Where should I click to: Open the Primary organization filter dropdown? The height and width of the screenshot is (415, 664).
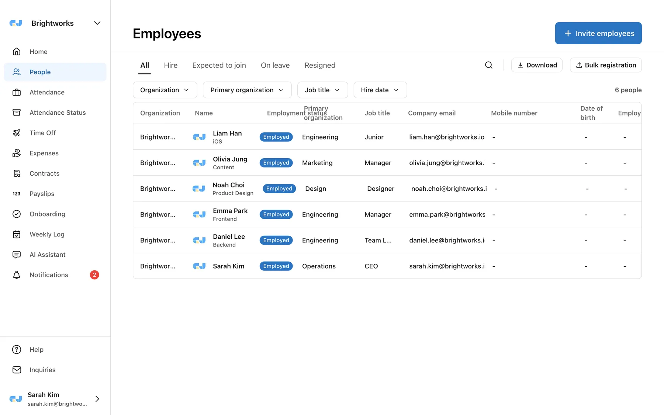(247, 90)
